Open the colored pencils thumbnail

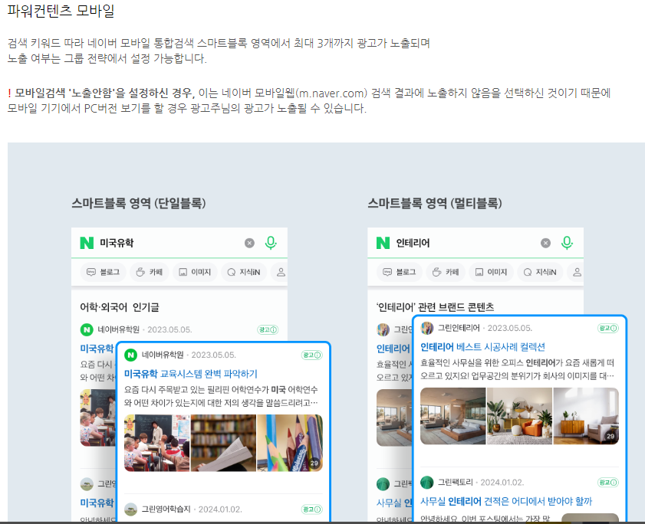coord(290,443)
